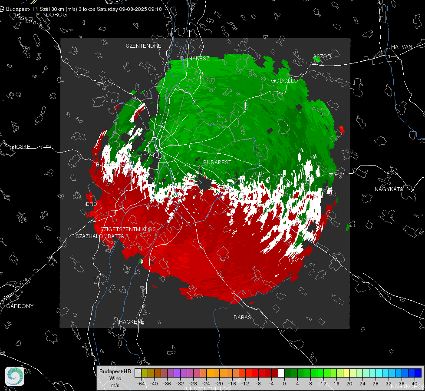Click the -40 legend scale value
This screenshot has width=425, height=391.
(x=154, y=384)
